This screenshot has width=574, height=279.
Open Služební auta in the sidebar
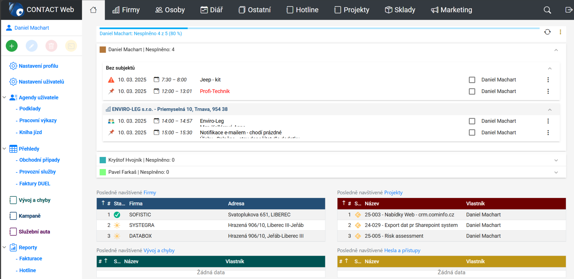[x=34, y=232]
